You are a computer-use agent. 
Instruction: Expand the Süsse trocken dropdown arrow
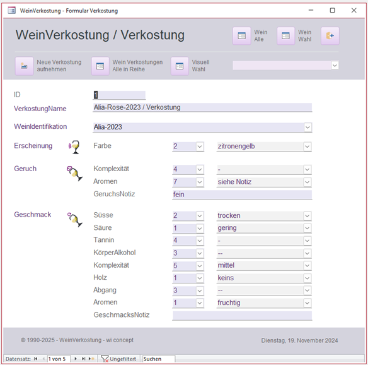[307, 216]
